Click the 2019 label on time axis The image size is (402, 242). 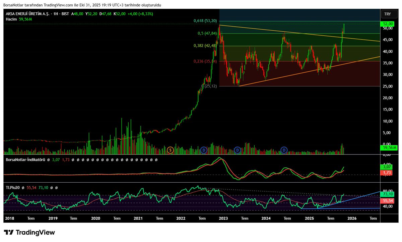click(53, 218)
